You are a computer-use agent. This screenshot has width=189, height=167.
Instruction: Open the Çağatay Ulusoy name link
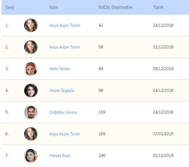63,112
